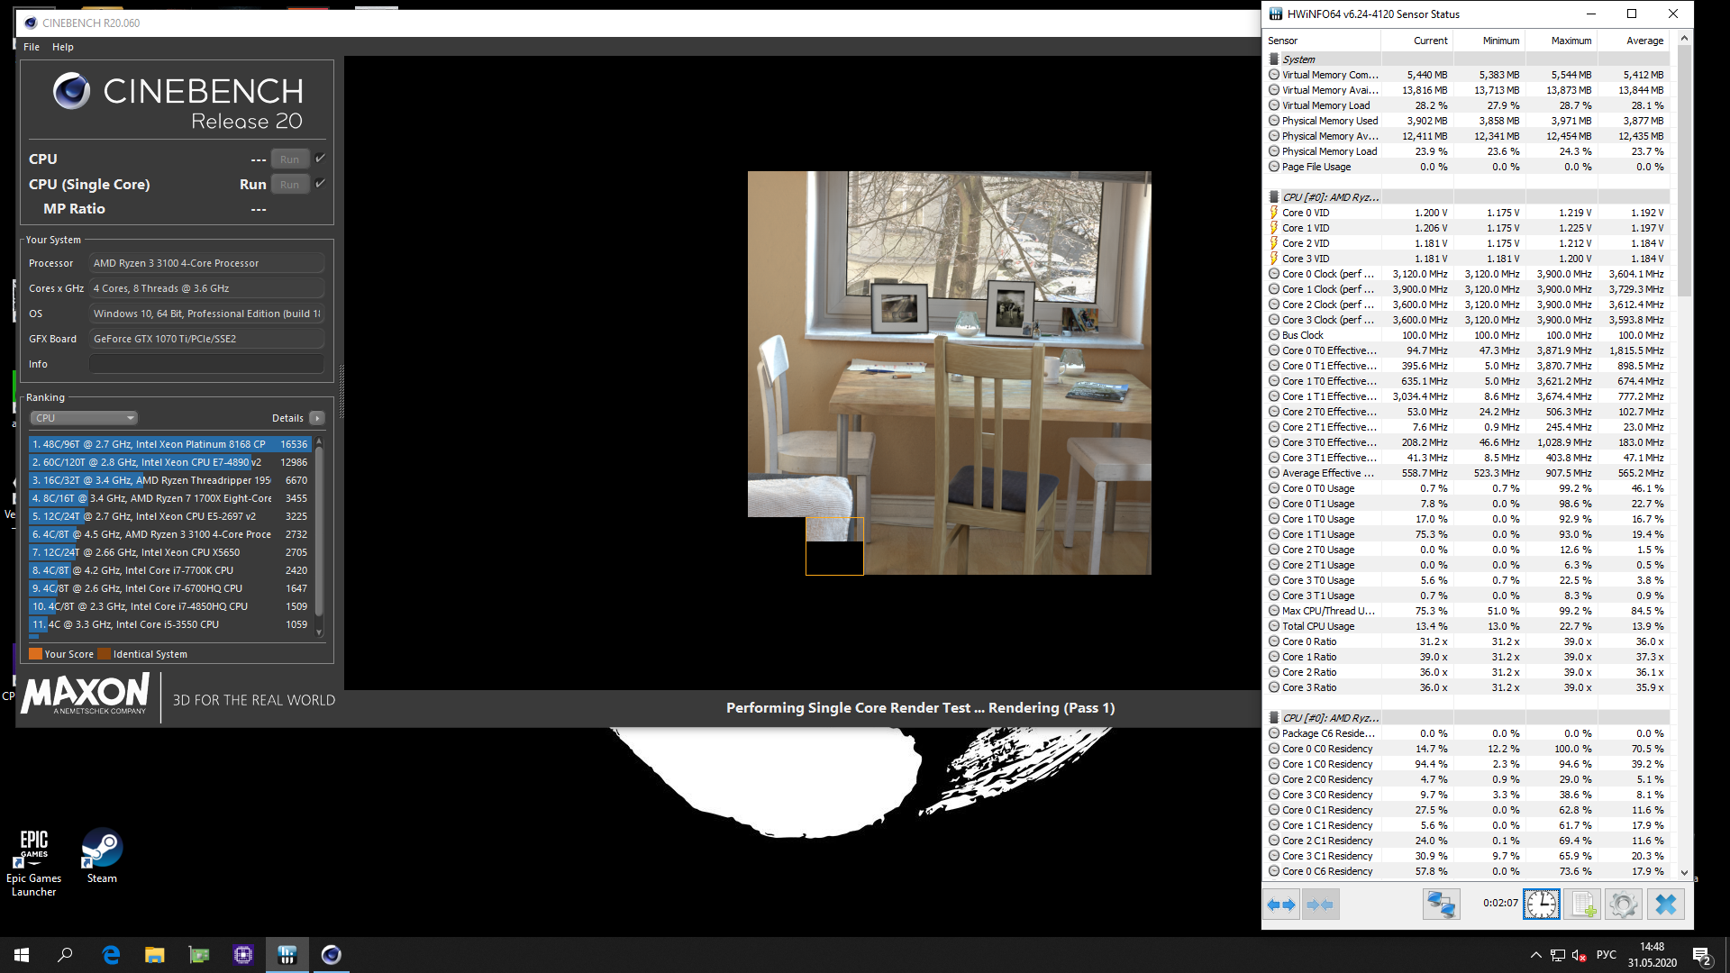The image size is (1730, 973).
Task: Reset sensor timer via clock icon
Action: (1541, 904)
